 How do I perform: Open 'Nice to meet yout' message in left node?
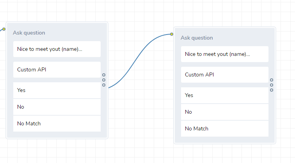click(x=57, y=49)
